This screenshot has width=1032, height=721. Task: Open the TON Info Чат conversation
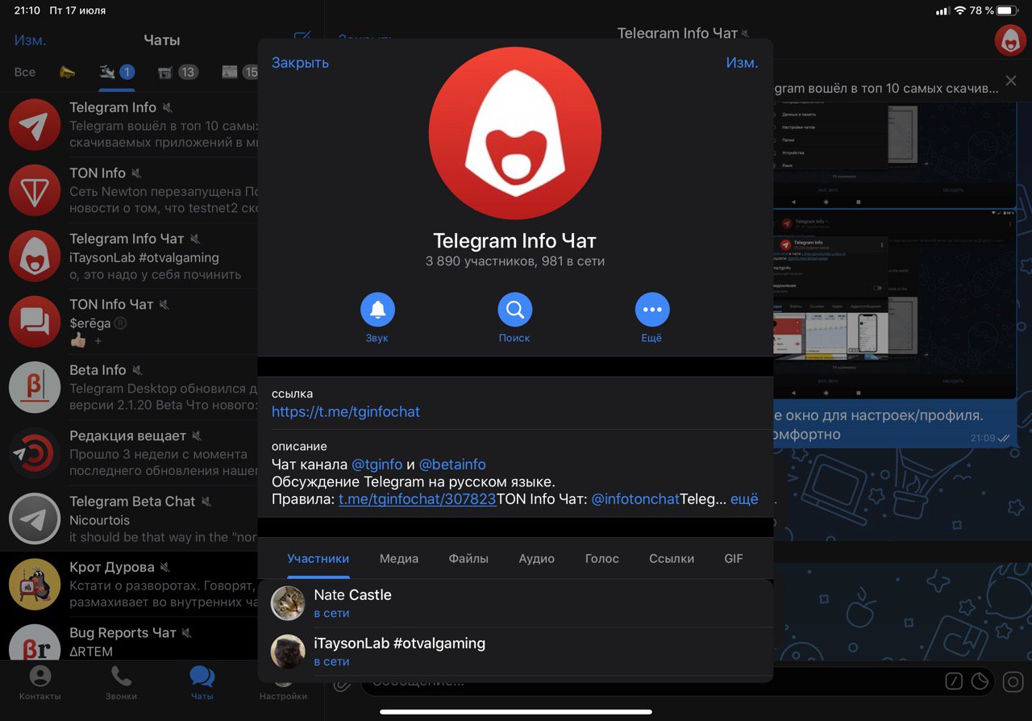click(129, 322)
